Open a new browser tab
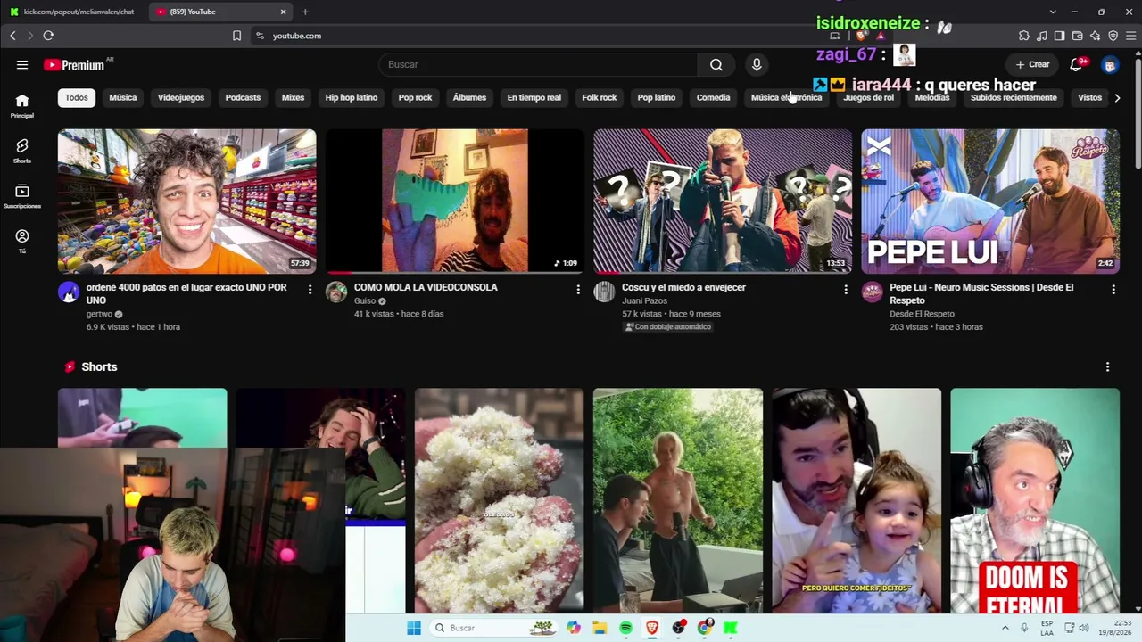Image resolution: width=1142 pixels, height=642 pixels. click(305, 12)
